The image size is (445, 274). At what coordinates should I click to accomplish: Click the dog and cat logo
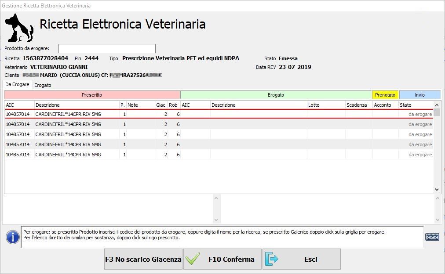tap(19, 28)
